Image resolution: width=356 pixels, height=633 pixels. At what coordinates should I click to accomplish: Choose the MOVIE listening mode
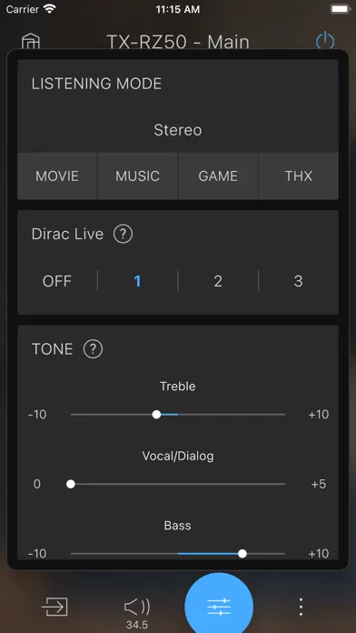pyautogui.click(x=57, y=176)
